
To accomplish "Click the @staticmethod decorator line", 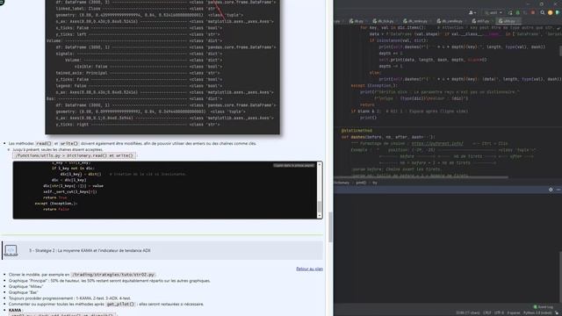I will [357, 131].
